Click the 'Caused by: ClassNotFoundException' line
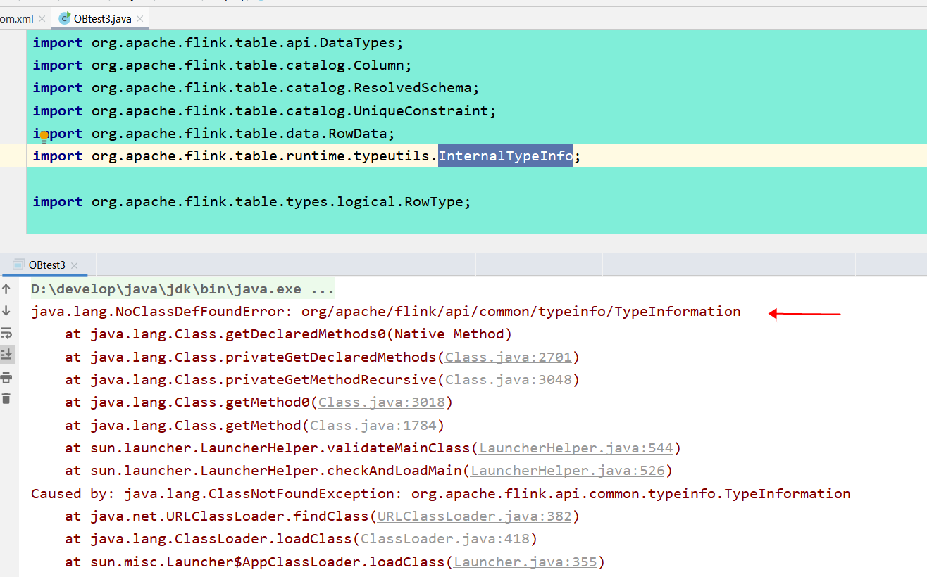 pos(440,493)
